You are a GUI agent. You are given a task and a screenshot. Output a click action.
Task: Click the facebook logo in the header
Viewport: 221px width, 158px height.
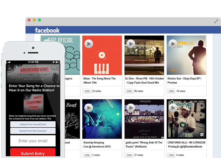point(48,30)
